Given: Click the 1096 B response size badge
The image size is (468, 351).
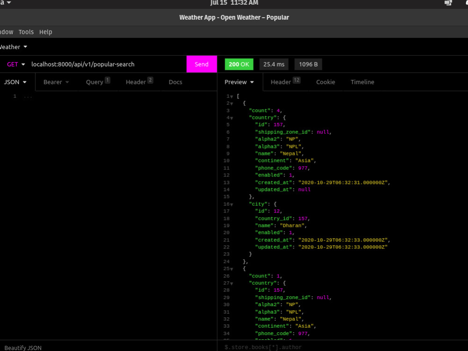Looking at the screenshot, I should click(x=308, y=64).
